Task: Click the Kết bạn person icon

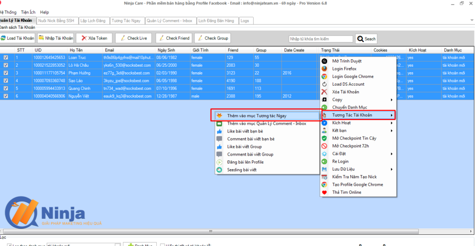Action: coord(324,131)
